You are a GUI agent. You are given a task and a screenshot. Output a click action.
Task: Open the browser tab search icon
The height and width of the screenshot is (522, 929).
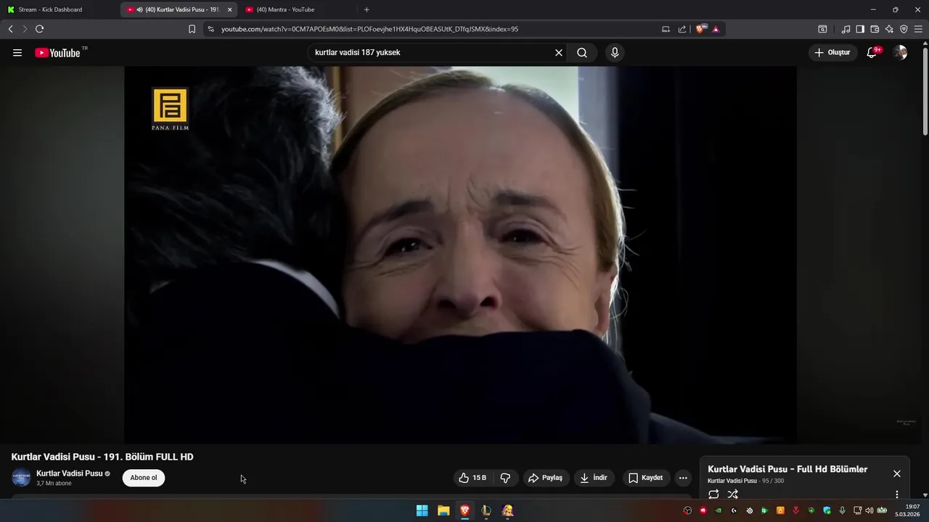[x=822, y=29]
